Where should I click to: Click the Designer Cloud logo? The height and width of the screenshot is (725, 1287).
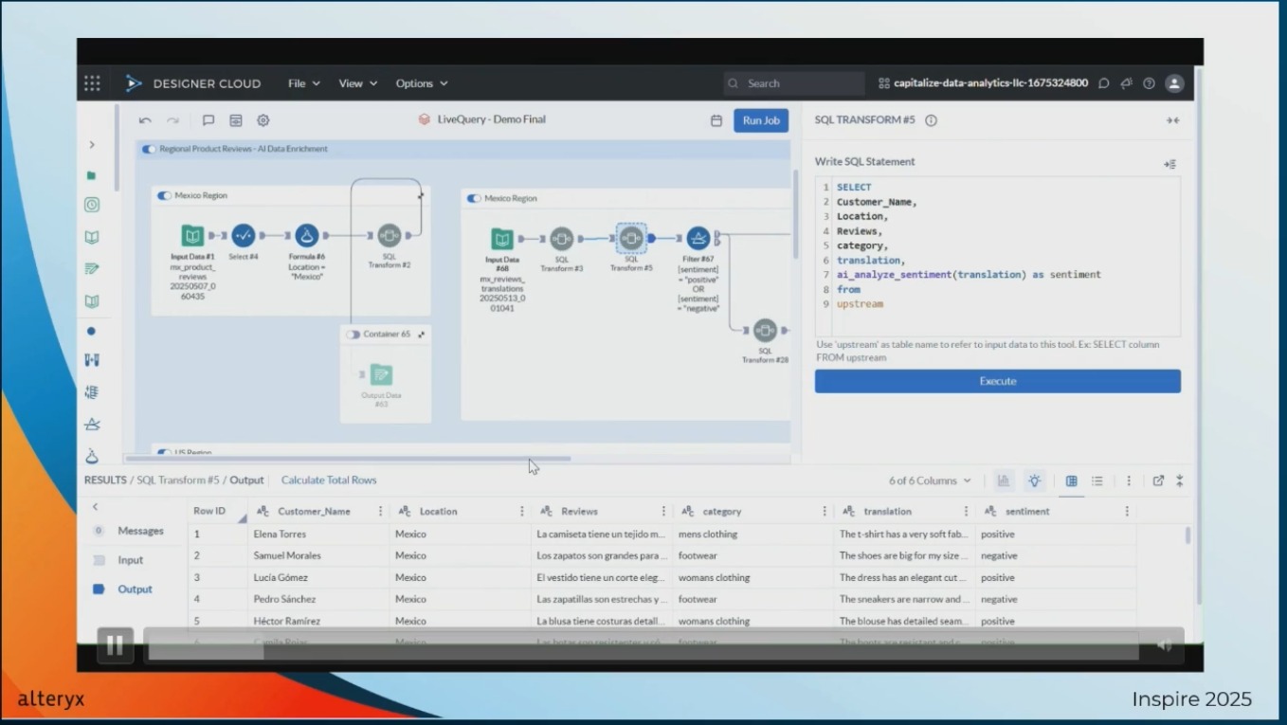tap(193, 83)
